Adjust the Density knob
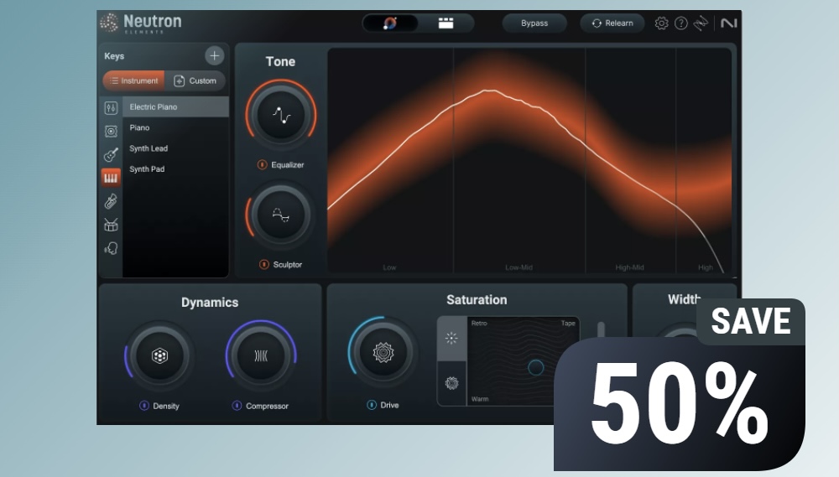 (159, 355)
